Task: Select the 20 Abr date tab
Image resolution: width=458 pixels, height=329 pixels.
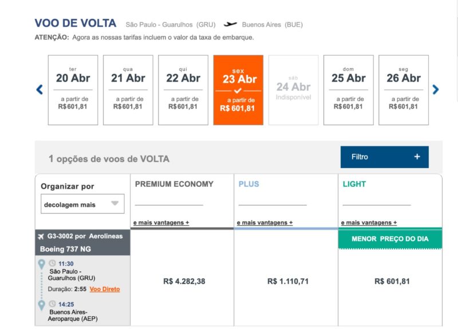Action: click(x=73, y=90)
